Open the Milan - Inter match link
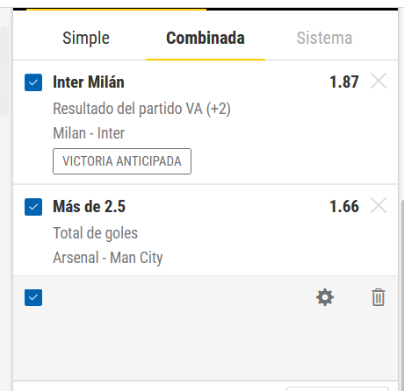Image resolution: width=404 pixels, height=391 pixels. click(89, 133)
